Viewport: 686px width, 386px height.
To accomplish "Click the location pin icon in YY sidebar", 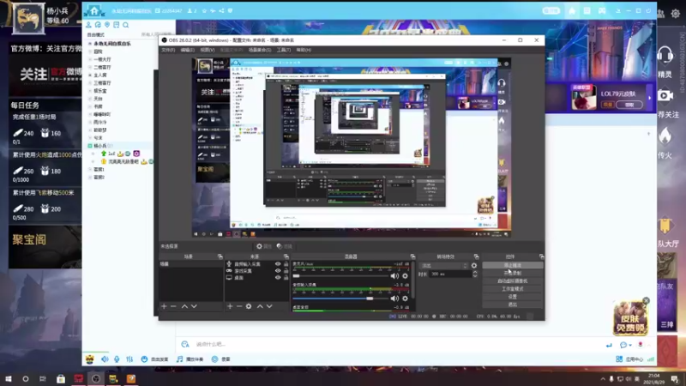I will tap(107, 25).
